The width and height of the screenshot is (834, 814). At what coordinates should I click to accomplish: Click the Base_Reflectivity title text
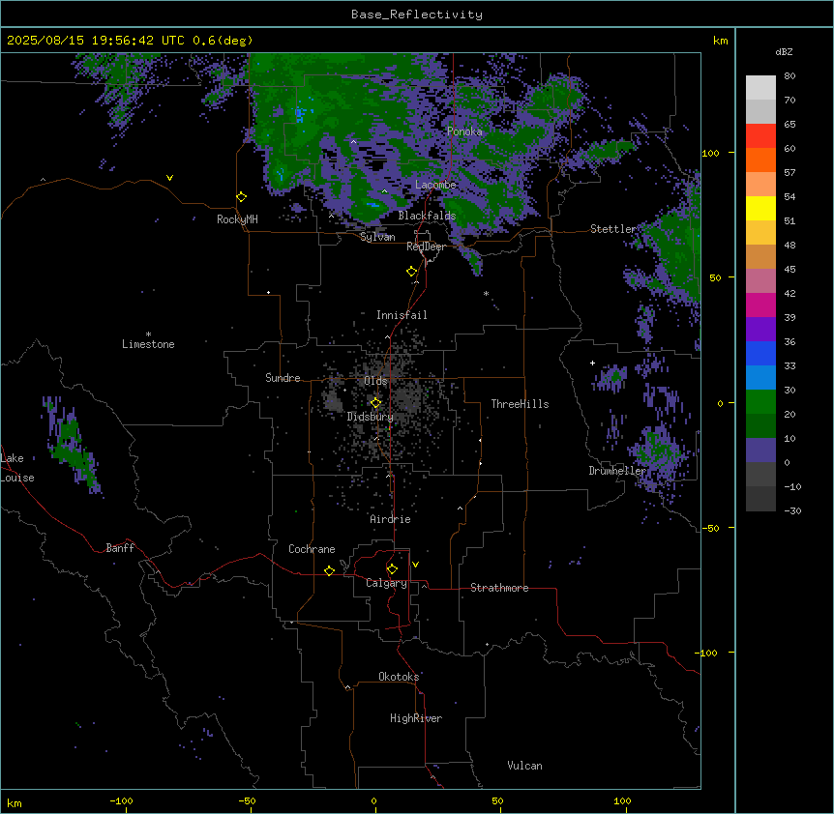(417, 15)
